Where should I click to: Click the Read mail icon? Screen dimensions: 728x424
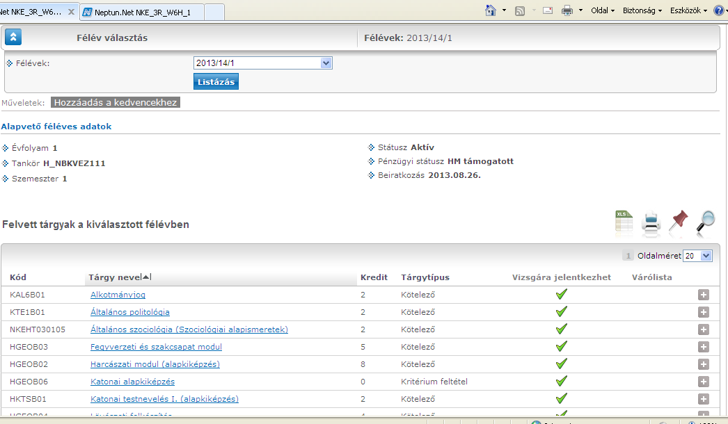(x=548, y=10)
